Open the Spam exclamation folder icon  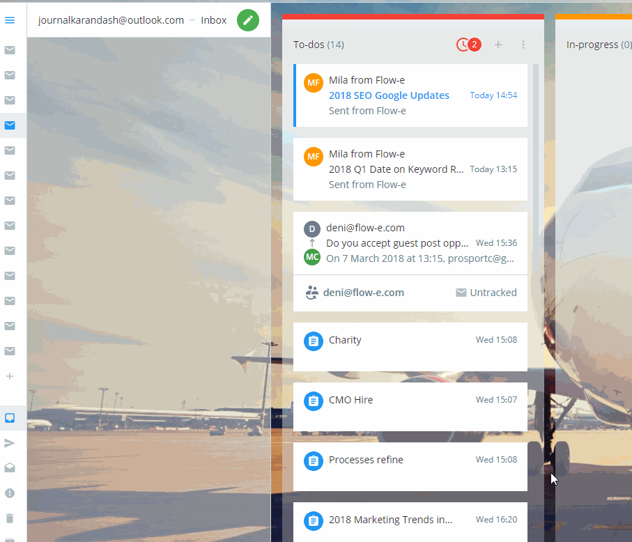(10, 493)
